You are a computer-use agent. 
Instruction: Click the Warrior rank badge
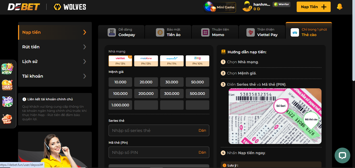281,4
